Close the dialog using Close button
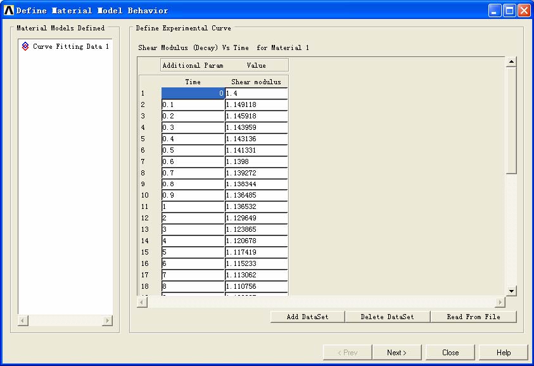Viewport: 534px width, 366px height. click(450, 353)
